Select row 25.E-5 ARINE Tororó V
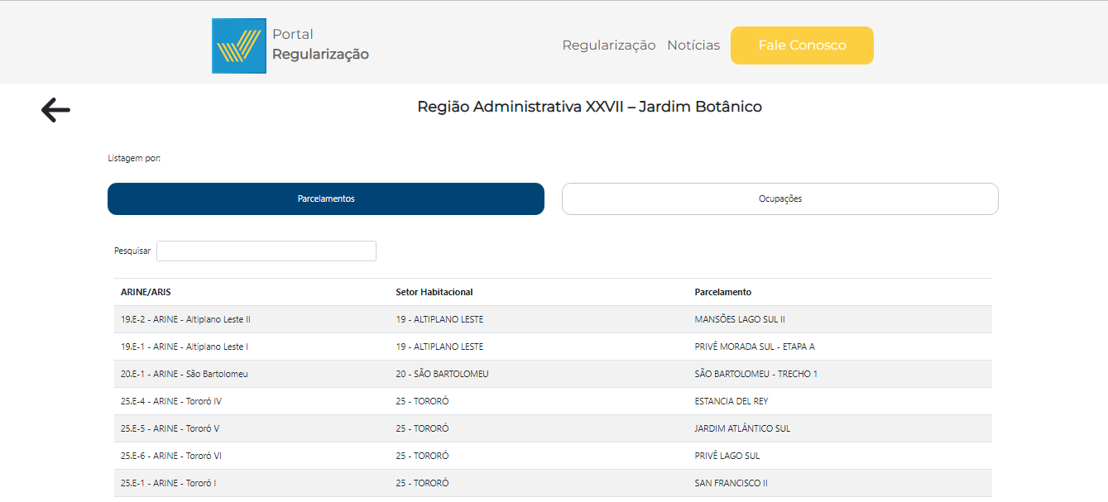1108x502 pixels. [x=553, y=428]
